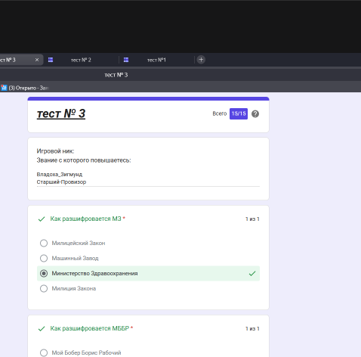
Task: Click the help question mark icon
Action: (255, 114)
